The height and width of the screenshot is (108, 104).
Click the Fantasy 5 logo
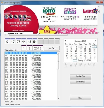(90, 11)
